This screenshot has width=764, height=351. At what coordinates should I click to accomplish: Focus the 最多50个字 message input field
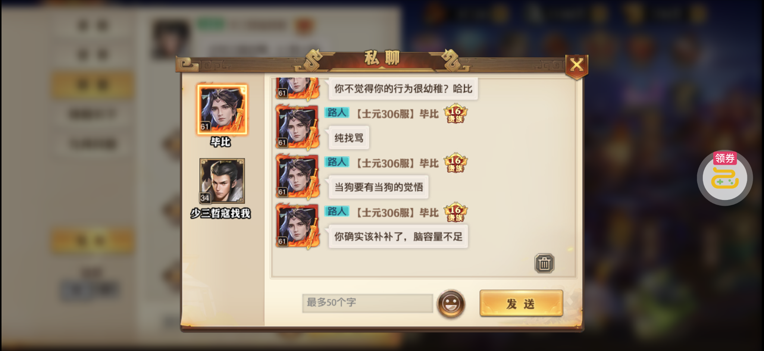click(367, 303)
